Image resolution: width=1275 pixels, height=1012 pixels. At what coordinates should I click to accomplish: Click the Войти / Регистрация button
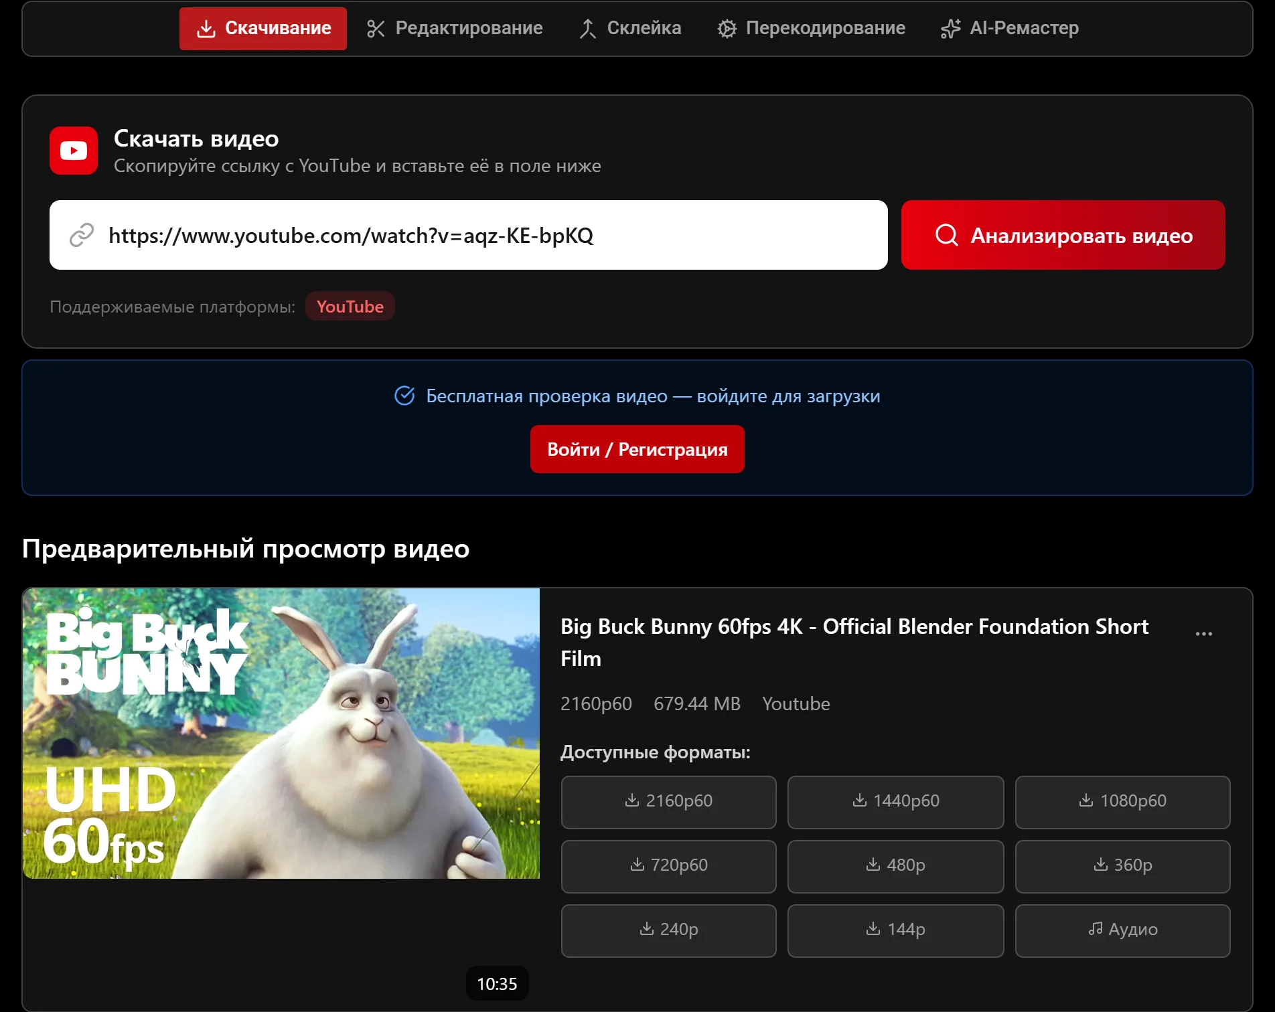click(637, 449)
